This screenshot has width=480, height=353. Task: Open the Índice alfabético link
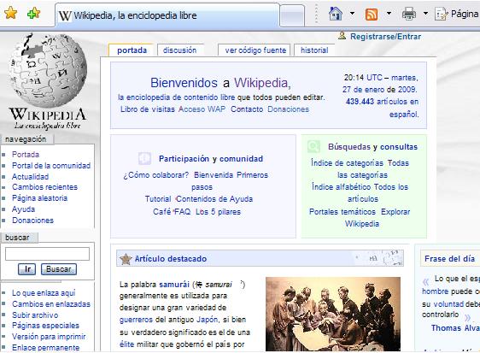click(x=341, y=186)
